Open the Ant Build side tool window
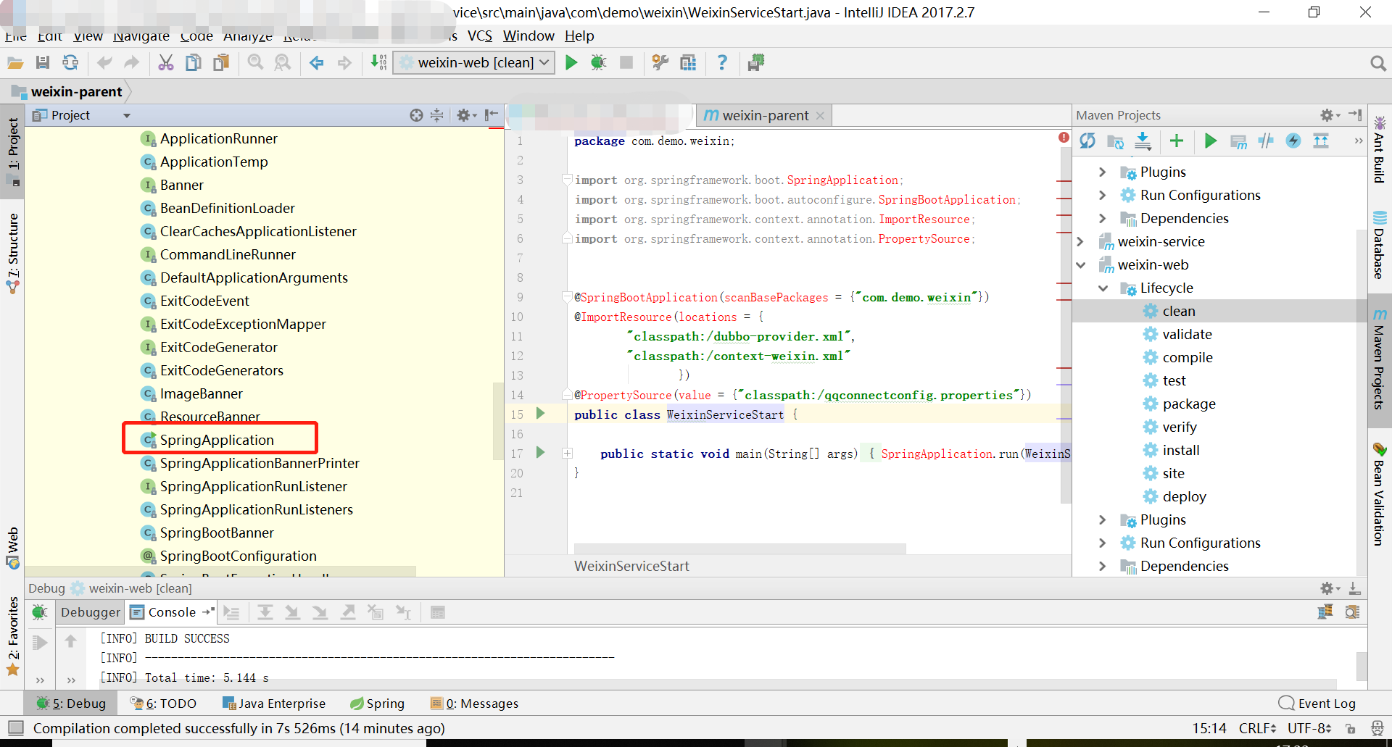This screenshot has width=1392, height=747. point(1379,150)
